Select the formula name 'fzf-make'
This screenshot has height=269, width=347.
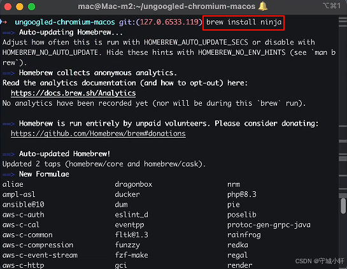(131, 255)
